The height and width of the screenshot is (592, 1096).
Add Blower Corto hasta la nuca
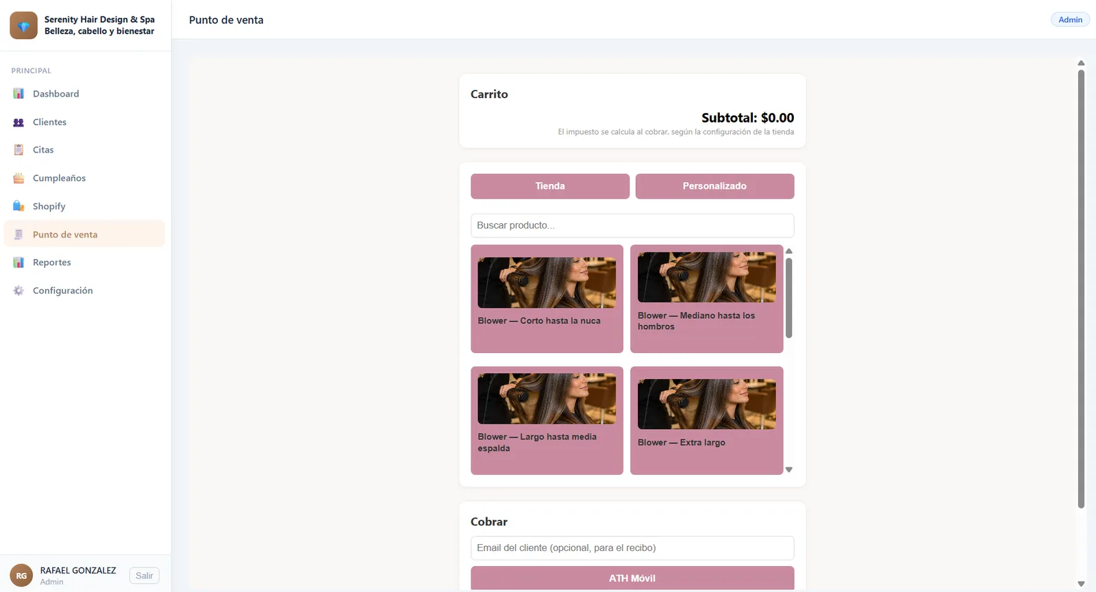[547, 299]
